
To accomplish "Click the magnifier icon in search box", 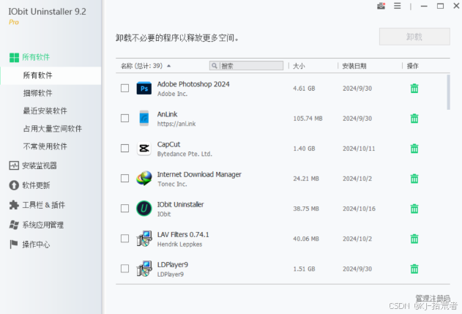I will point(215,66).
